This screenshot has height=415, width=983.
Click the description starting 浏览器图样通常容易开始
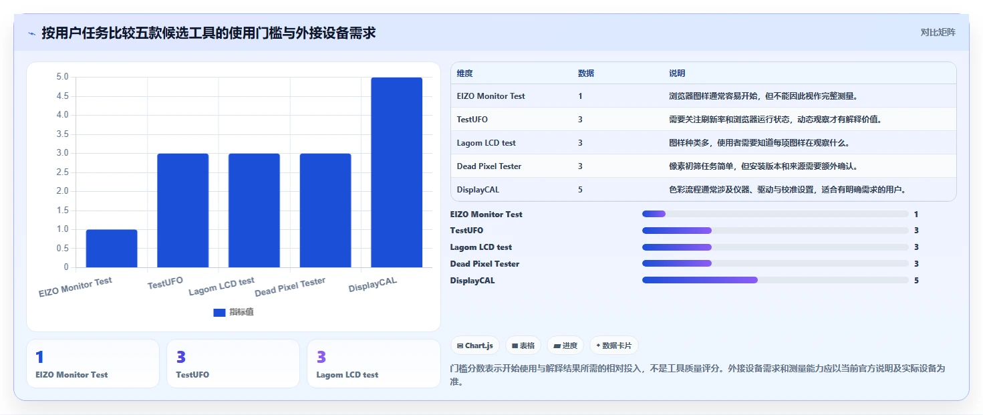click(x=763, y=96)
